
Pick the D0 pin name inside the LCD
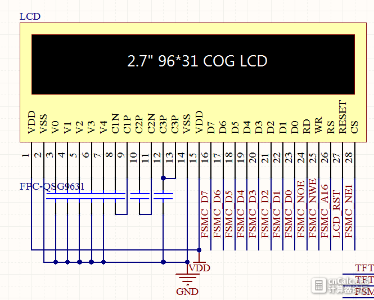pos(295,127)
